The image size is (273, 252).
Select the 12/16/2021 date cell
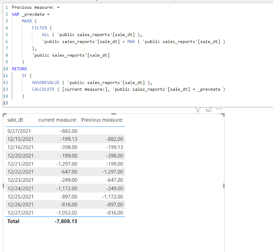21,147
